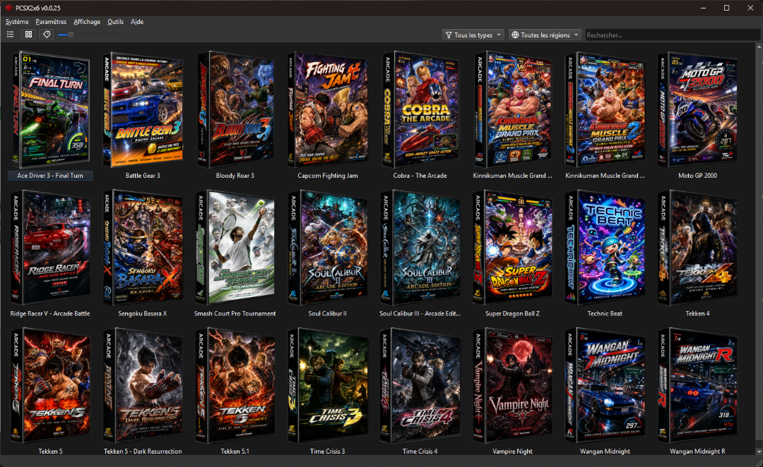Select the Time Crisis 4 cover

click(x=420, y=385)
